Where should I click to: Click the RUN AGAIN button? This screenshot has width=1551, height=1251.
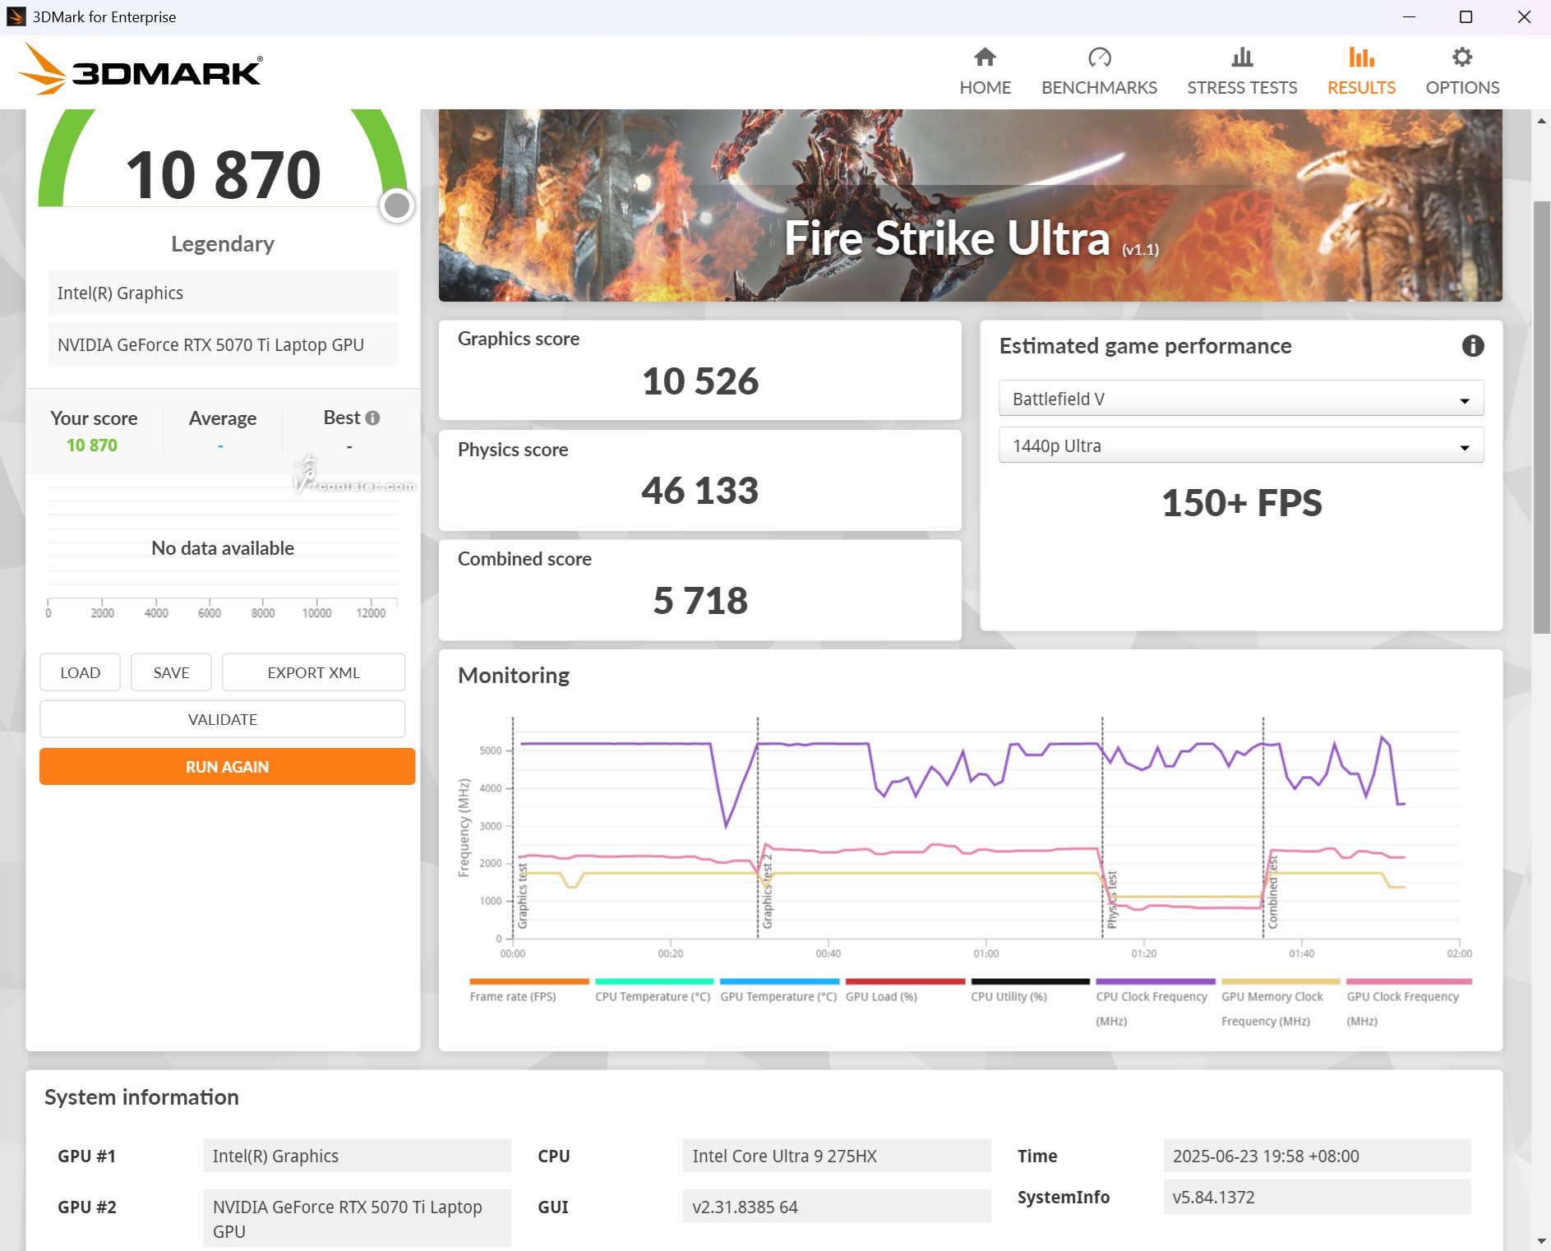click(227, 767)
